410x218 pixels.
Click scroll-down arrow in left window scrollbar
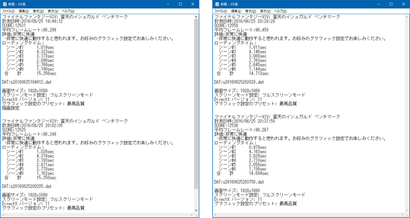[x=196, y=210]
